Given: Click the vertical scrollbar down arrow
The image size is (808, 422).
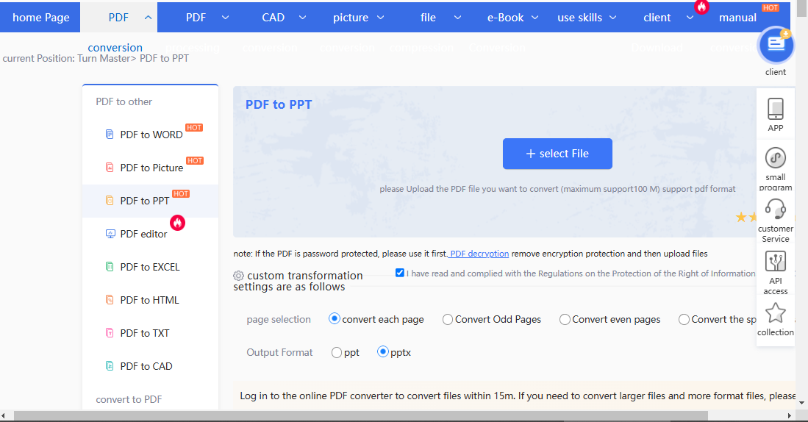Looking at the screenshot, I should click(801, 402).
